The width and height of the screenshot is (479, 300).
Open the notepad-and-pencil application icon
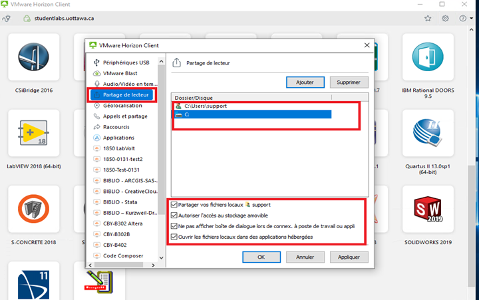click(99, 282)
